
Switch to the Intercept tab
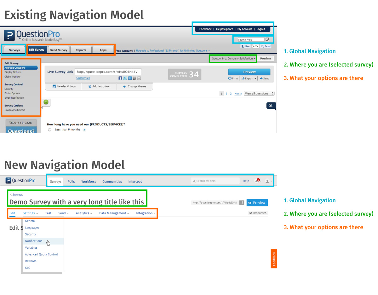click(x=135, y=182)
